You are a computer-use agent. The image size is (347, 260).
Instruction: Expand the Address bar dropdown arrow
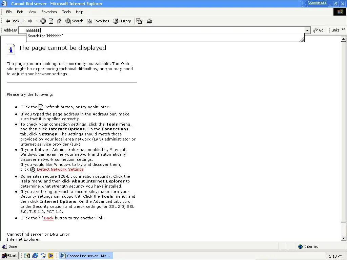307,30
